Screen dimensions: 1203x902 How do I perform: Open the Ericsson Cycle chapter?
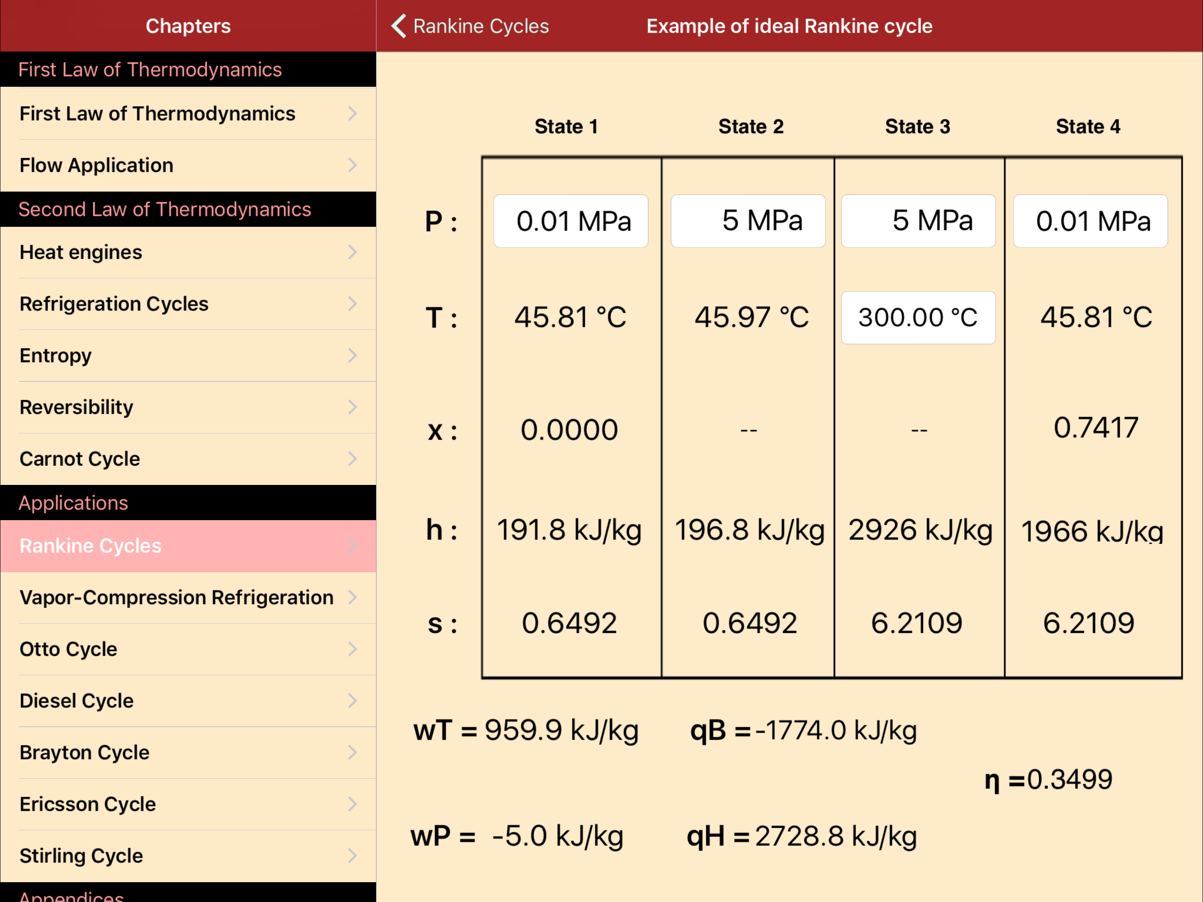click(88, 804)
